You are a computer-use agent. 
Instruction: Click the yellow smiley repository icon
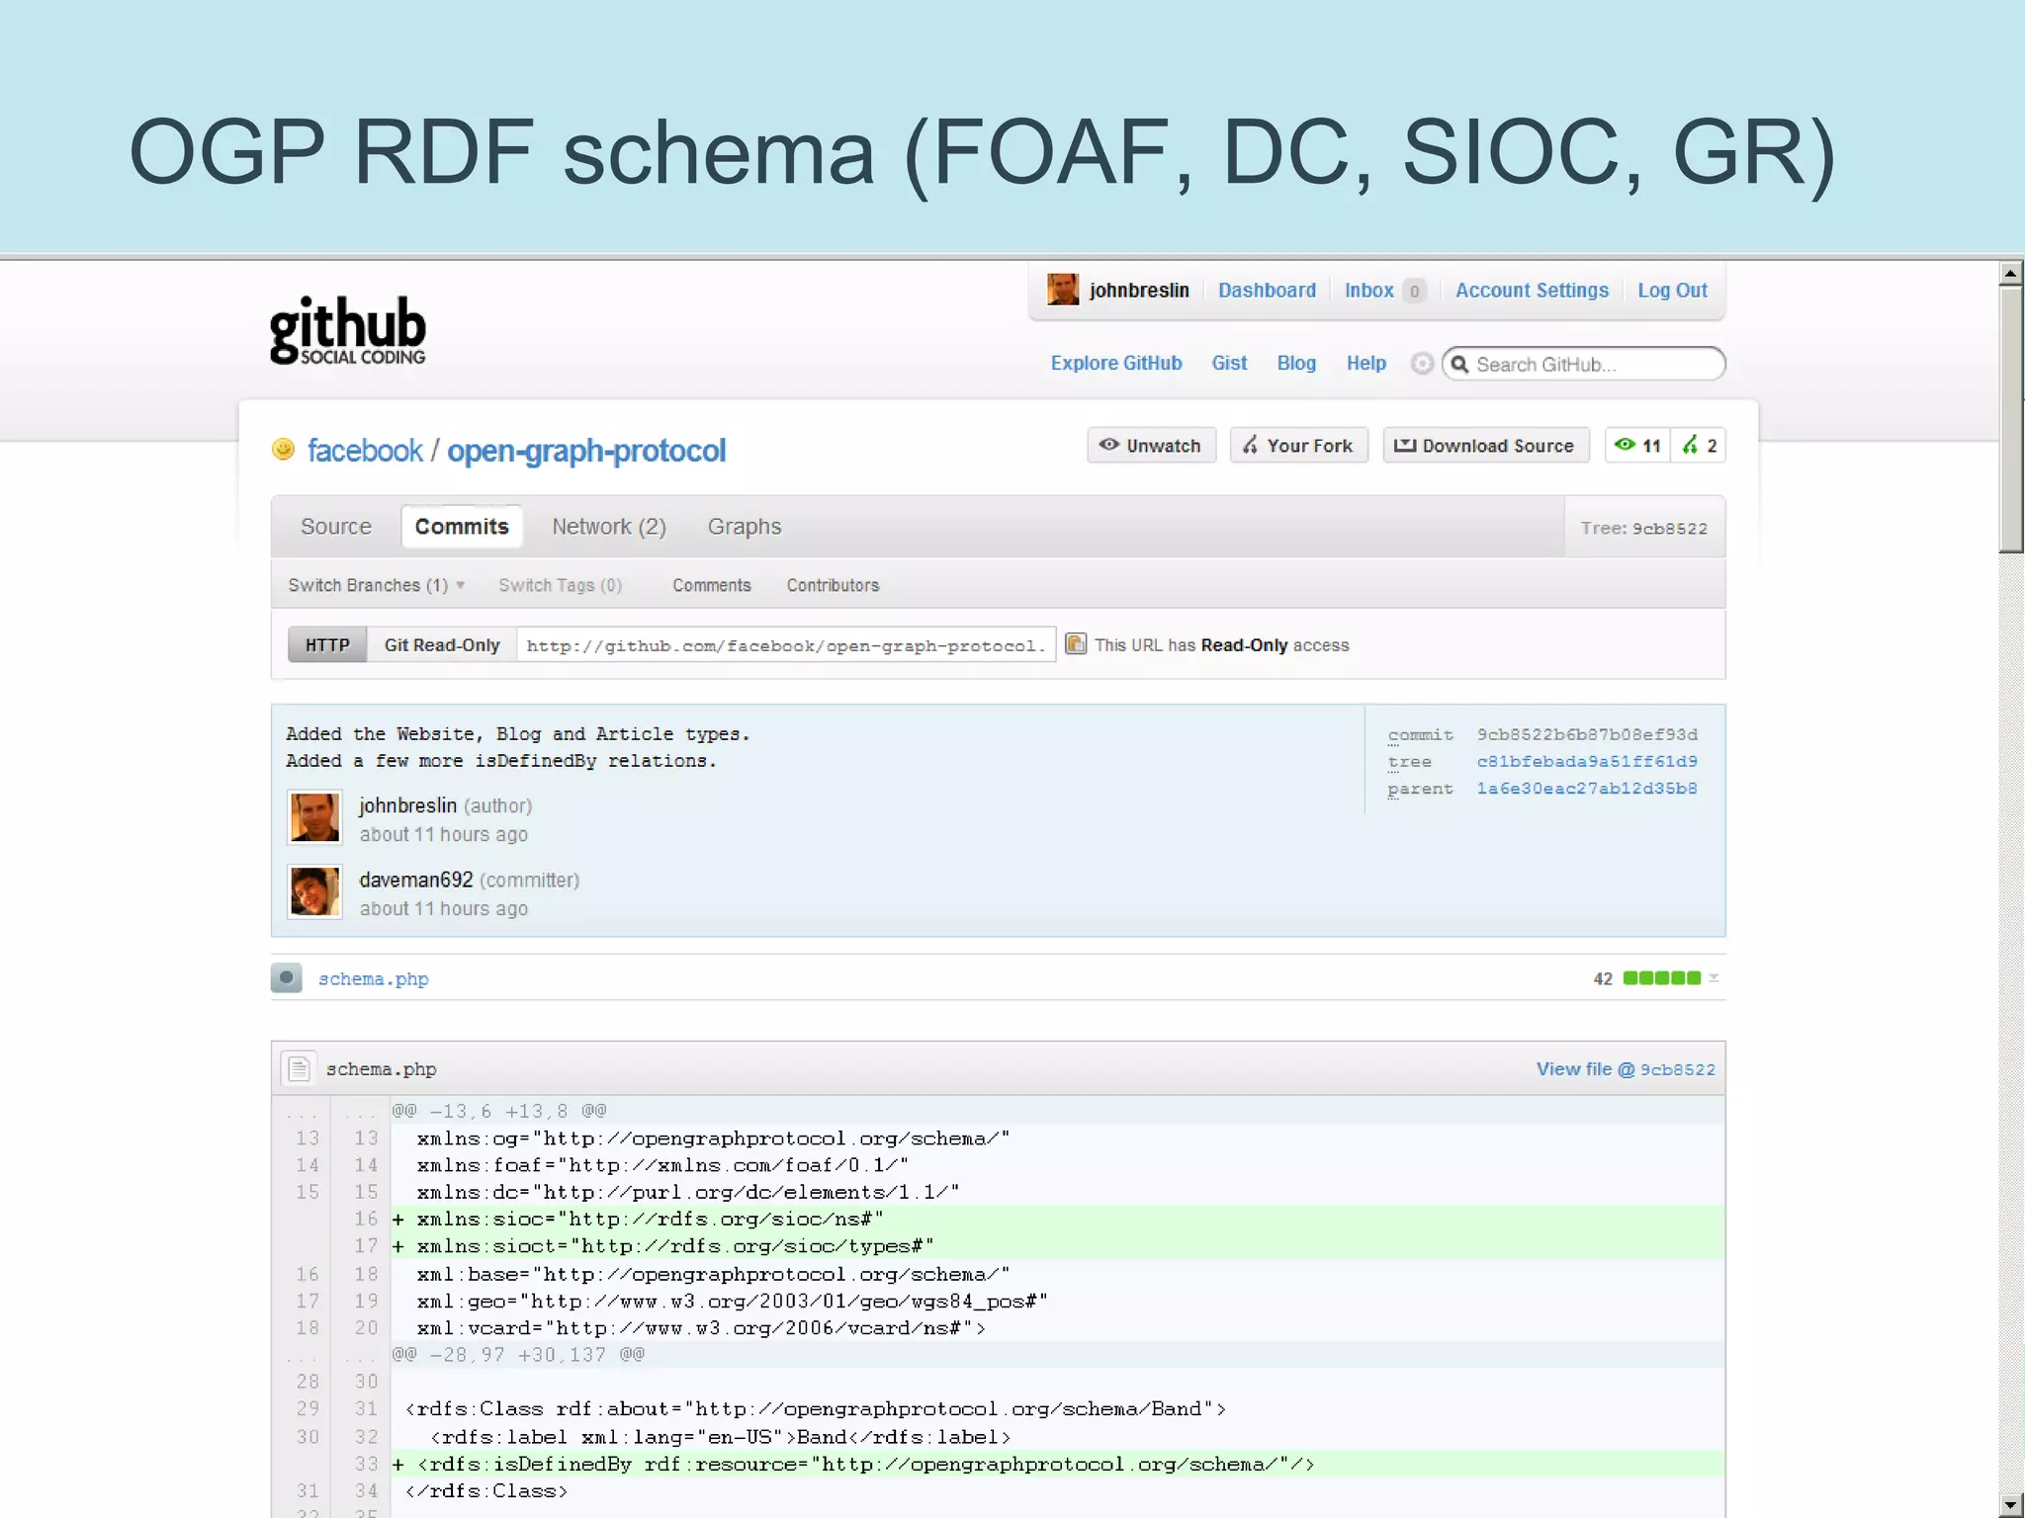[x=283, y=450]
